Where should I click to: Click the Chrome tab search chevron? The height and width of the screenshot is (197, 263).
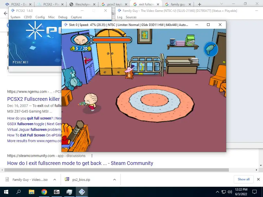[222, 4]
